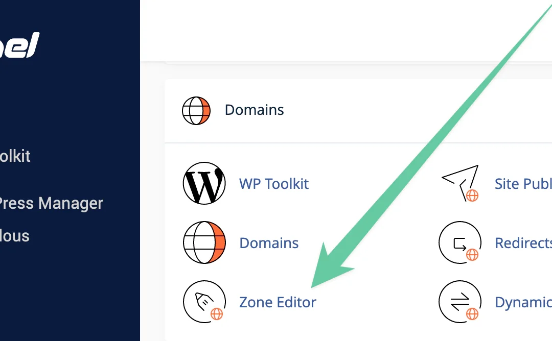Click the Redirects curved-arrow icon
552x341 pixels.
click(x=459, y=242)
